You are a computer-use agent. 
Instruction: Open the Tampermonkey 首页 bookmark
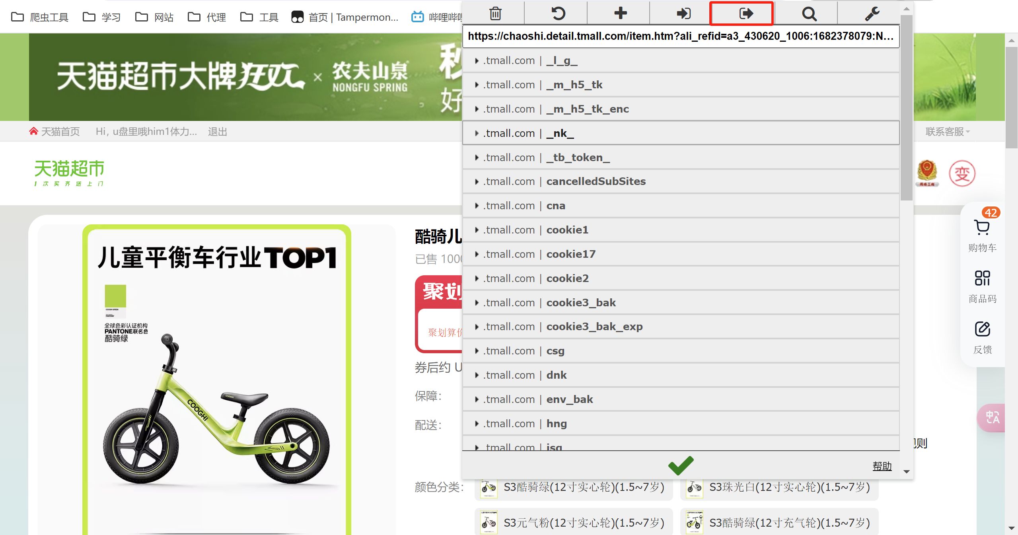345,17
